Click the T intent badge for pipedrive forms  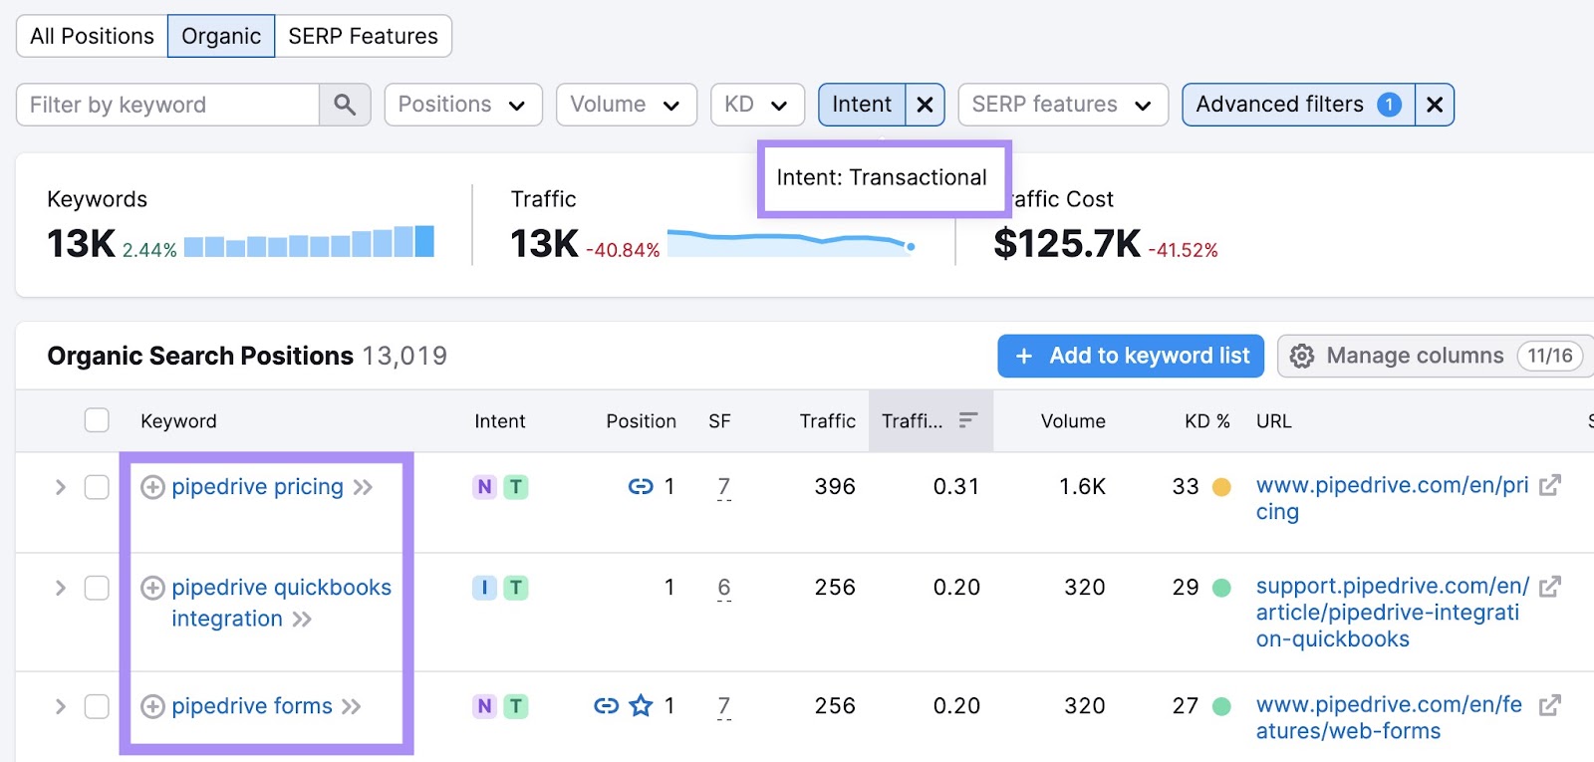pos(516,706)
